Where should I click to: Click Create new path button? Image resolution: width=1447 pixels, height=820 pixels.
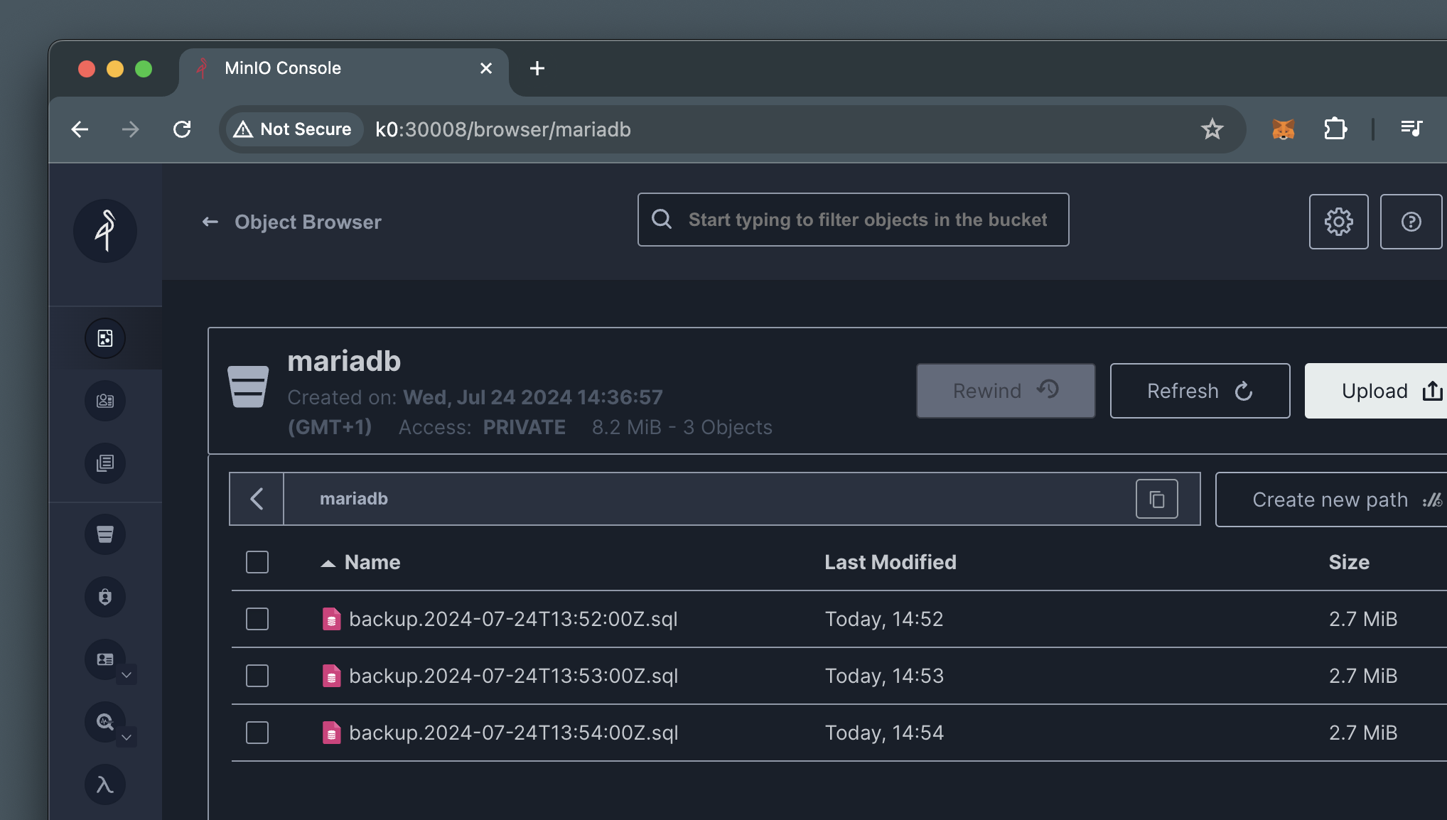(x=1333, y=500)
